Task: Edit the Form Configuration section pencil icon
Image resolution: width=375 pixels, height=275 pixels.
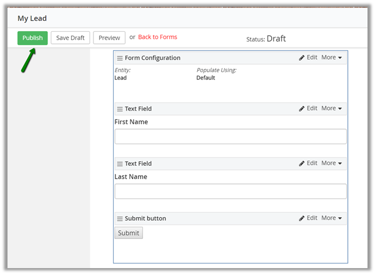Action: [302, 58]
